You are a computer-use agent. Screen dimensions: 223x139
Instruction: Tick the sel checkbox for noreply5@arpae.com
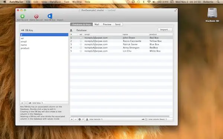[x=81, y=51]
